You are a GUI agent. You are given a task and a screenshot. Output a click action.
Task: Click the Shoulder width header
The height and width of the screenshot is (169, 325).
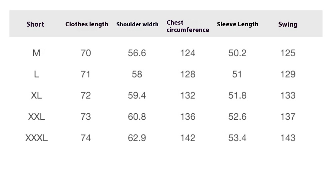(138, 24)
